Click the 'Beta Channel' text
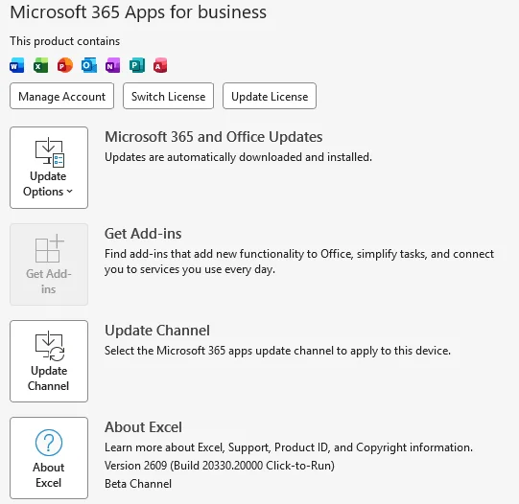Screen dimensions: 519x504 (138, 484)
